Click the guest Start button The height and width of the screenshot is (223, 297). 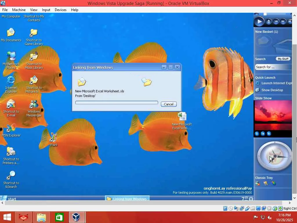pyautogui.click(x=8, y=198)
